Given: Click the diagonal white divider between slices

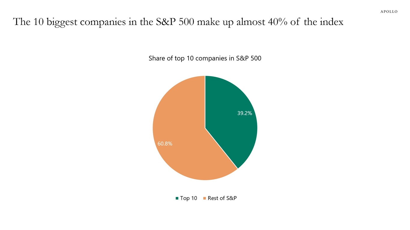Looking at the screenshot, I should pyautogui.click(x=221, y=148).
